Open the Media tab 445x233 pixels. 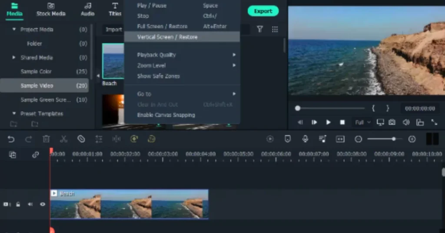[x=14, y=10]
